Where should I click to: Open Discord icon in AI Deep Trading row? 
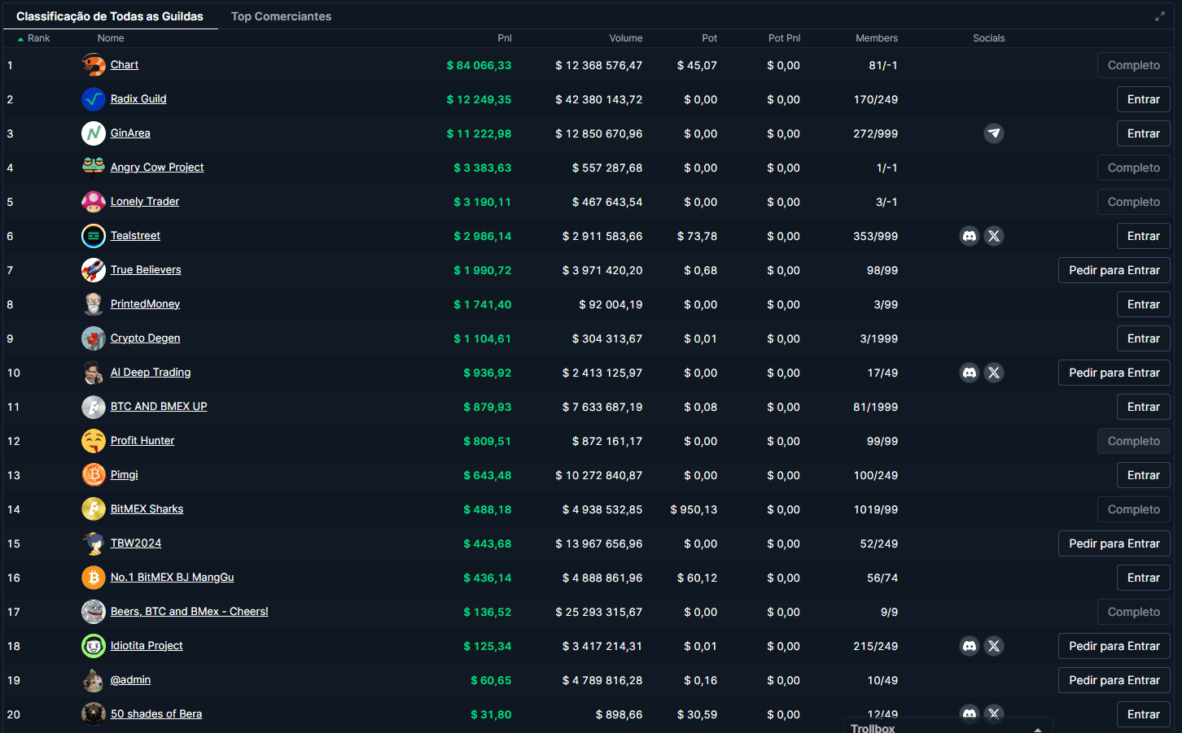(970, 373)
